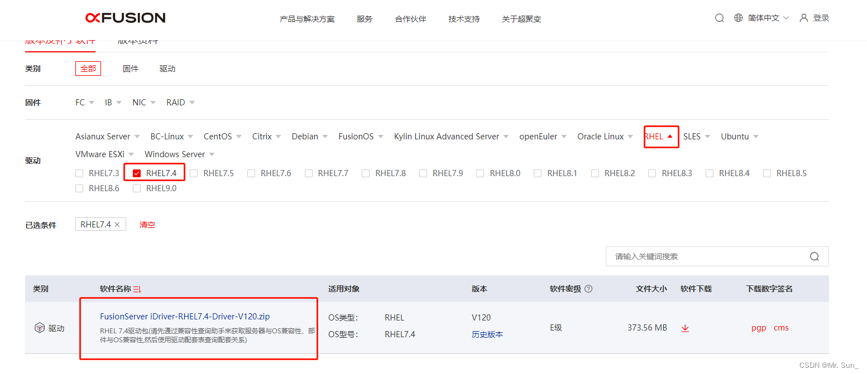Check the RHEL7.7 checkbox
The image size is (867, 374).
309,173
